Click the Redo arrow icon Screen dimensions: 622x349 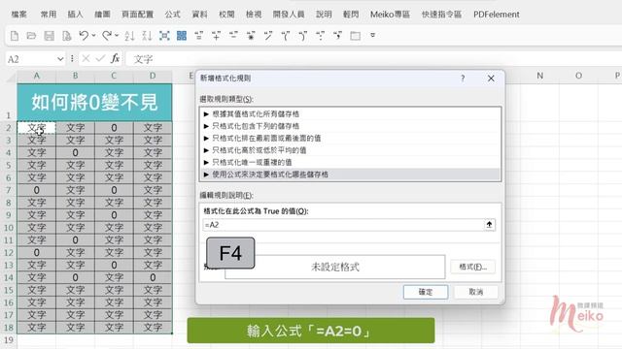pyautogui.click(x=107, y=36)
